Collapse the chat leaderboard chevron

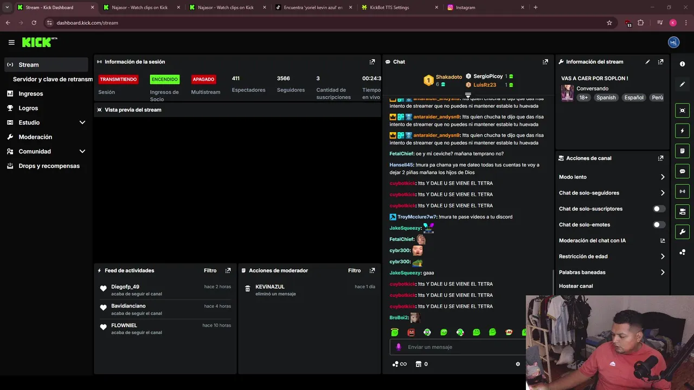[468, 95]
